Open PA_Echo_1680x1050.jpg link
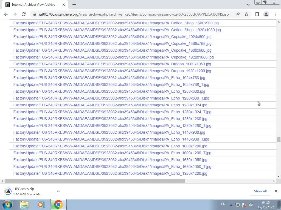The image size is (281, 210). tap(110, 160)
